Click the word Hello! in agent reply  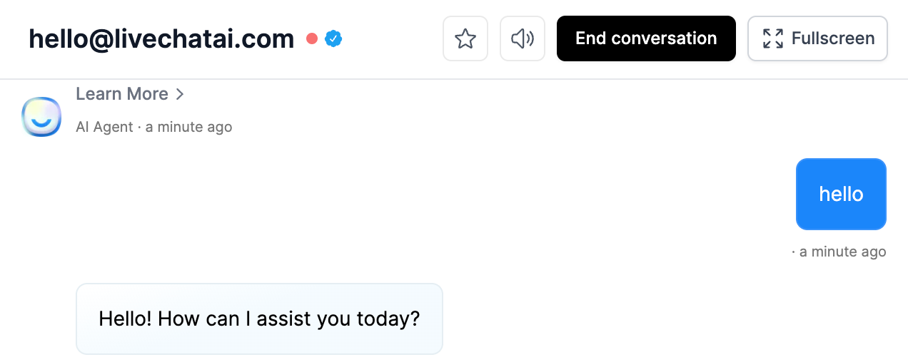(x=125, y=319)
